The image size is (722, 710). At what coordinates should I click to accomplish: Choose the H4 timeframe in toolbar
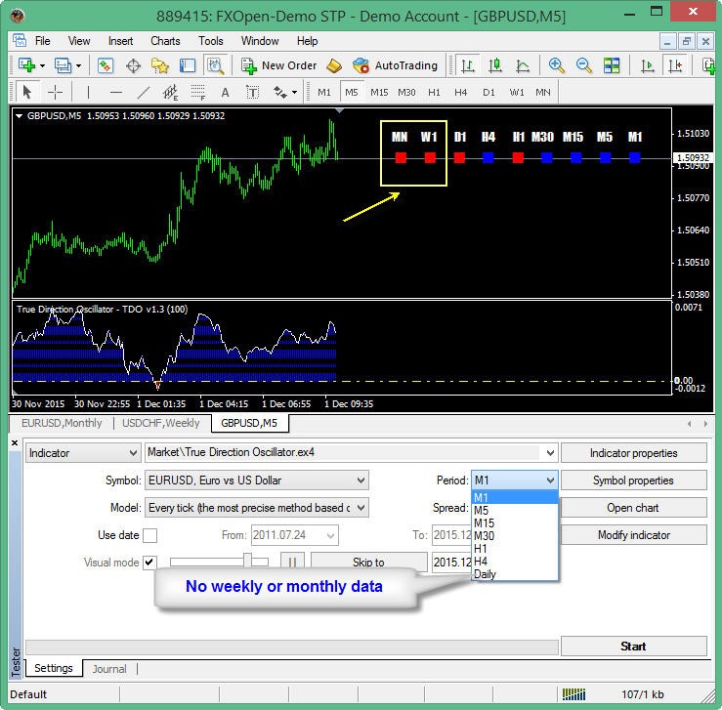point(461,92)
